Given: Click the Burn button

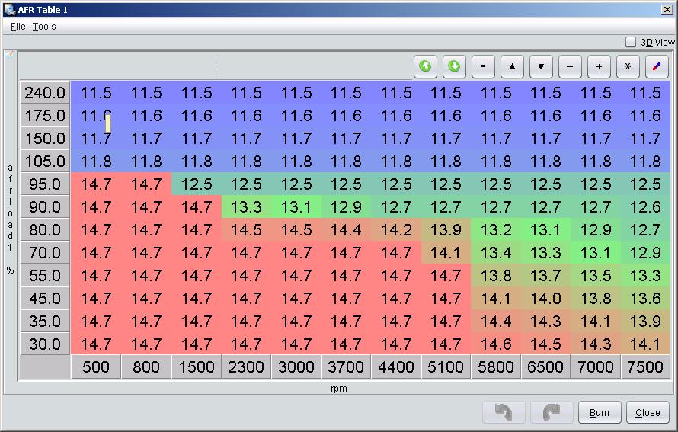Looking at the screenshot, I should click(600, 412).
